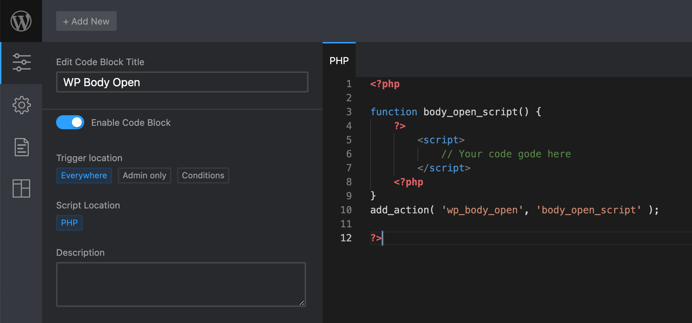Disable the Enable Code Block toggle
Screen dimensions: 692x323
coord(70,122)
